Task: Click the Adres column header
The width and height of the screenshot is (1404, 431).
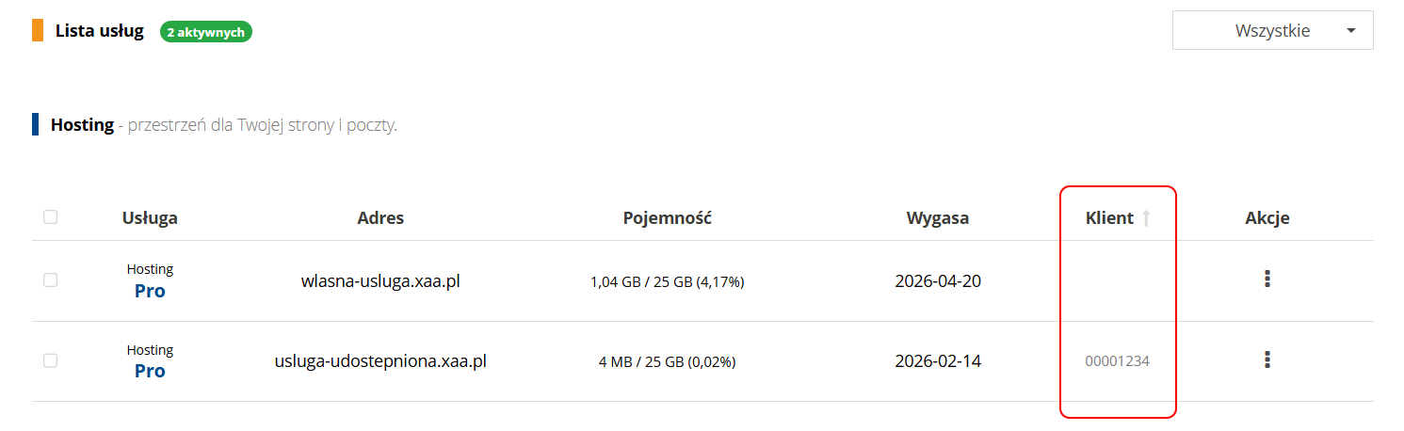Action: tap(380, 218)
